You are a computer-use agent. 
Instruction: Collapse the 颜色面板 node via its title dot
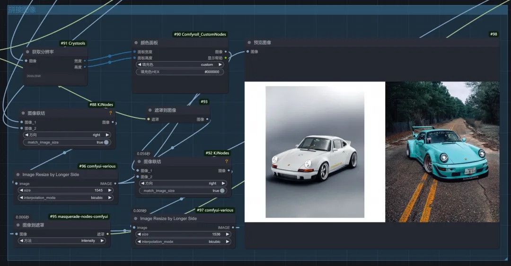click(136, 43)
